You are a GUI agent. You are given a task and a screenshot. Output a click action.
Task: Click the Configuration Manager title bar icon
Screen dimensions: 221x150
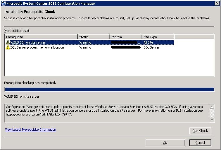[x=4, y=4]
